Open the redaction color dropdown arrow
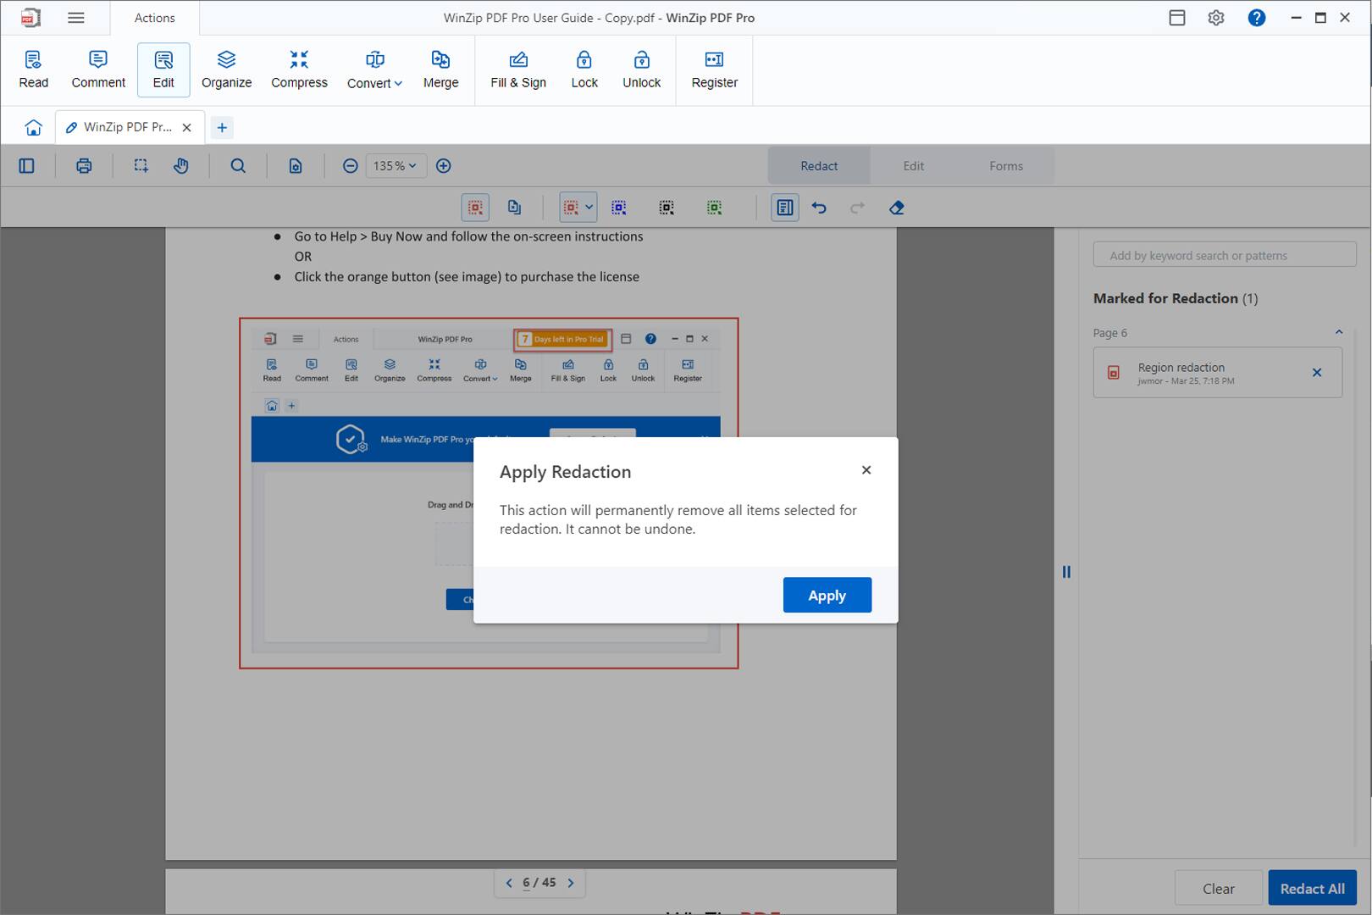The width and height of the screenshot is (1372, 915). coord(589,208)
